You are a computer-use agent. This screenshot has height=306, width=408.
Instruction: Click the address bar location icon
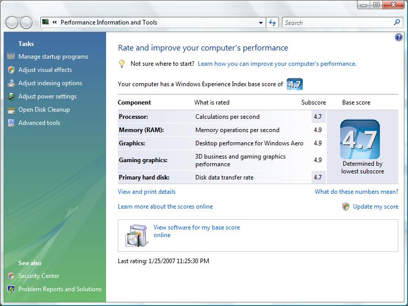click(x=45, y=22)
